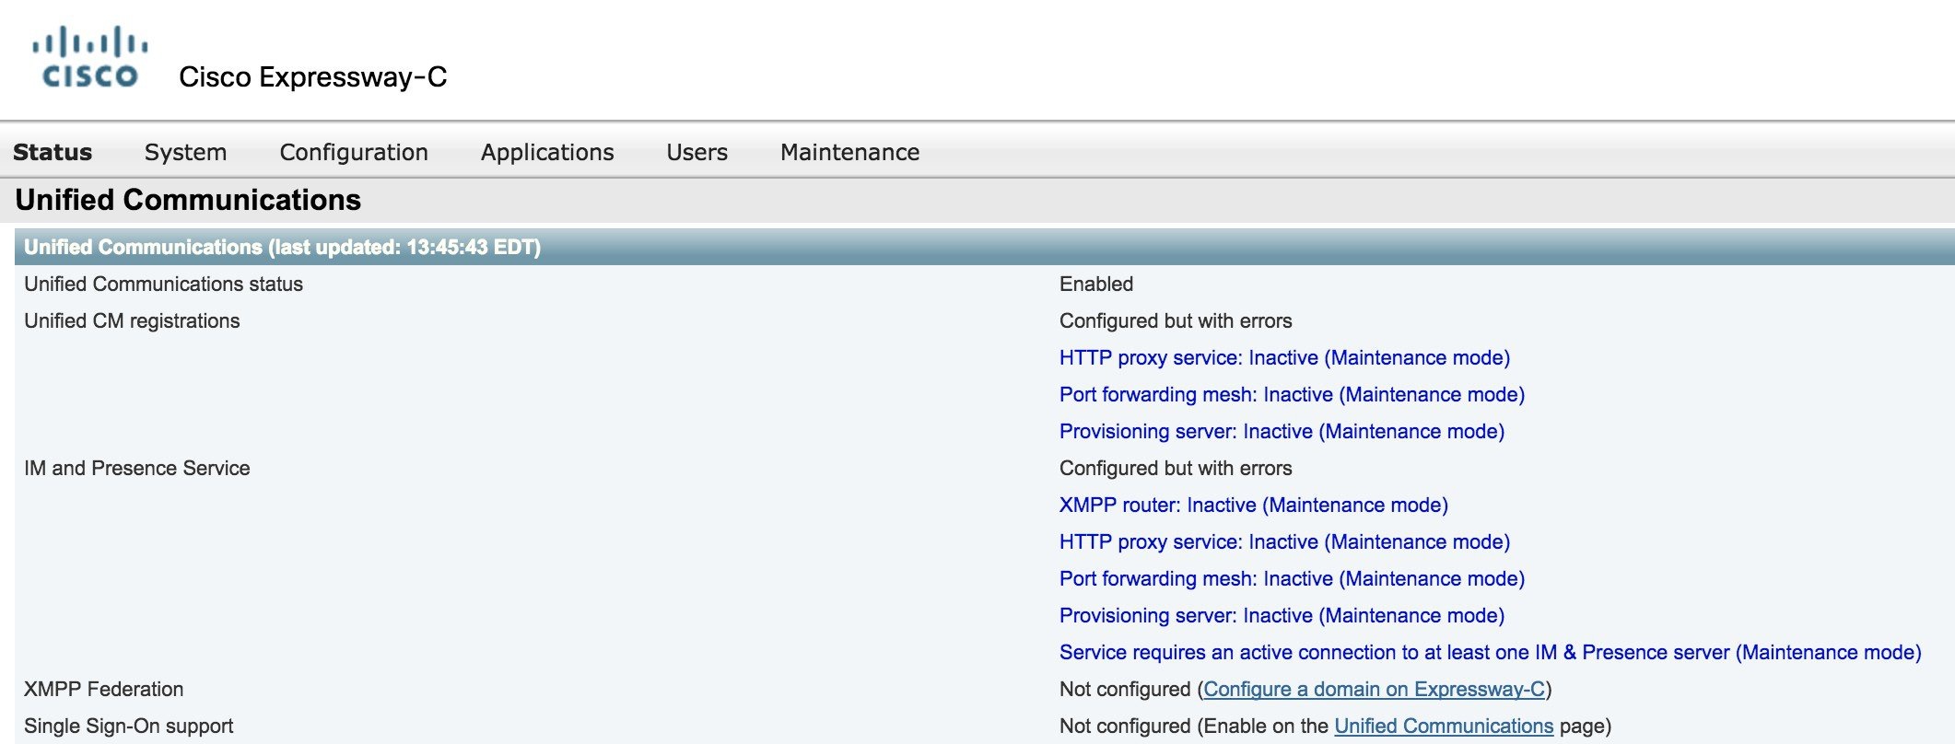Open the Status menu
This screenshot has width=1955, height=744.
pyautogui.click(x=53, y=152)
